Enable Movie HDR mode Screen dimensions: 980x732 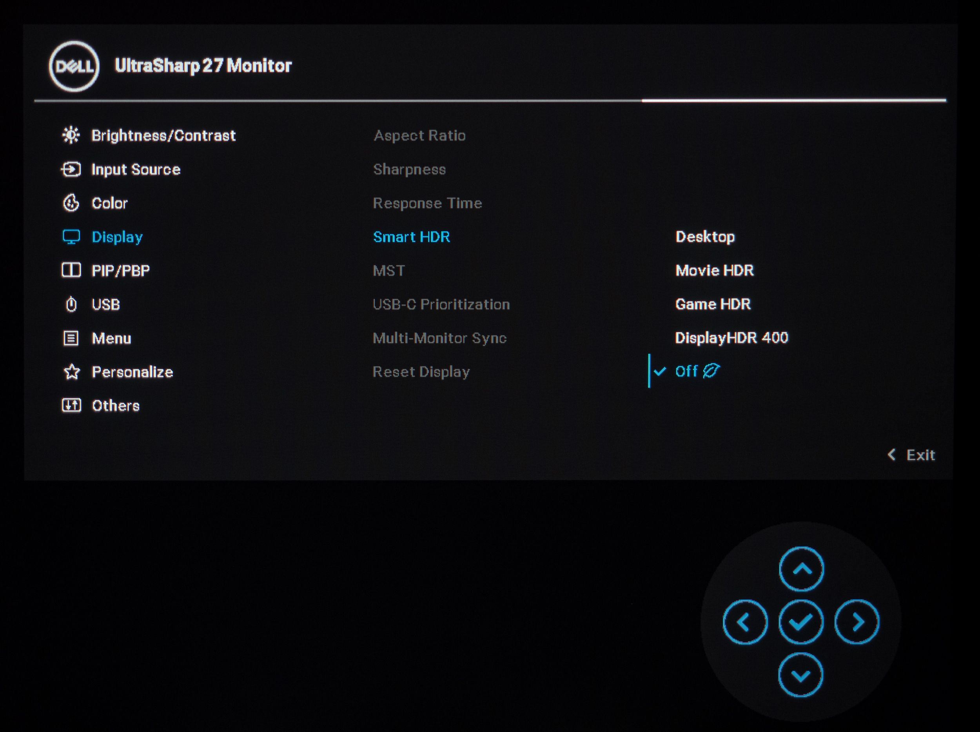pyautogui.click(x=714, y=270)
